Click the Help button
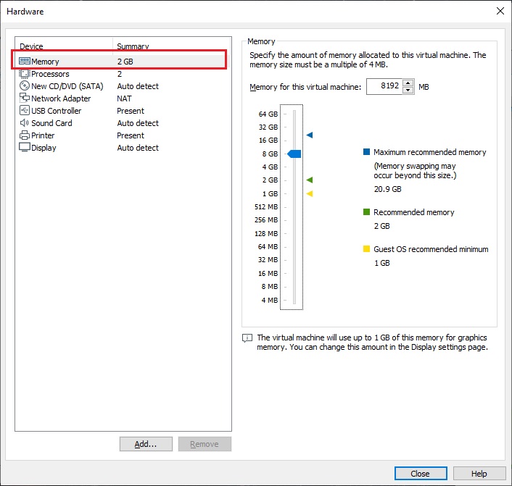 point(479,473)
